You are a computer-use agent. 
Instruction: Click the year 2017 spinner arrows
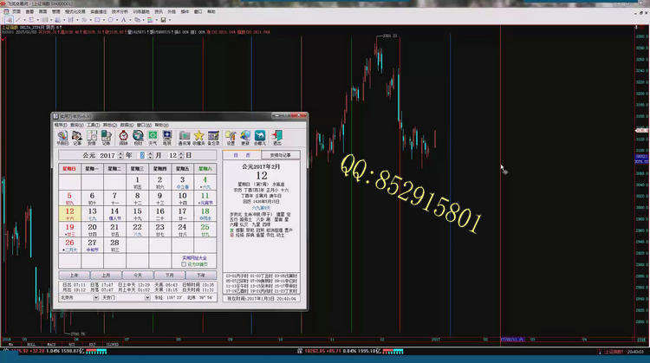pyautogui.click(x=120, y=155)
